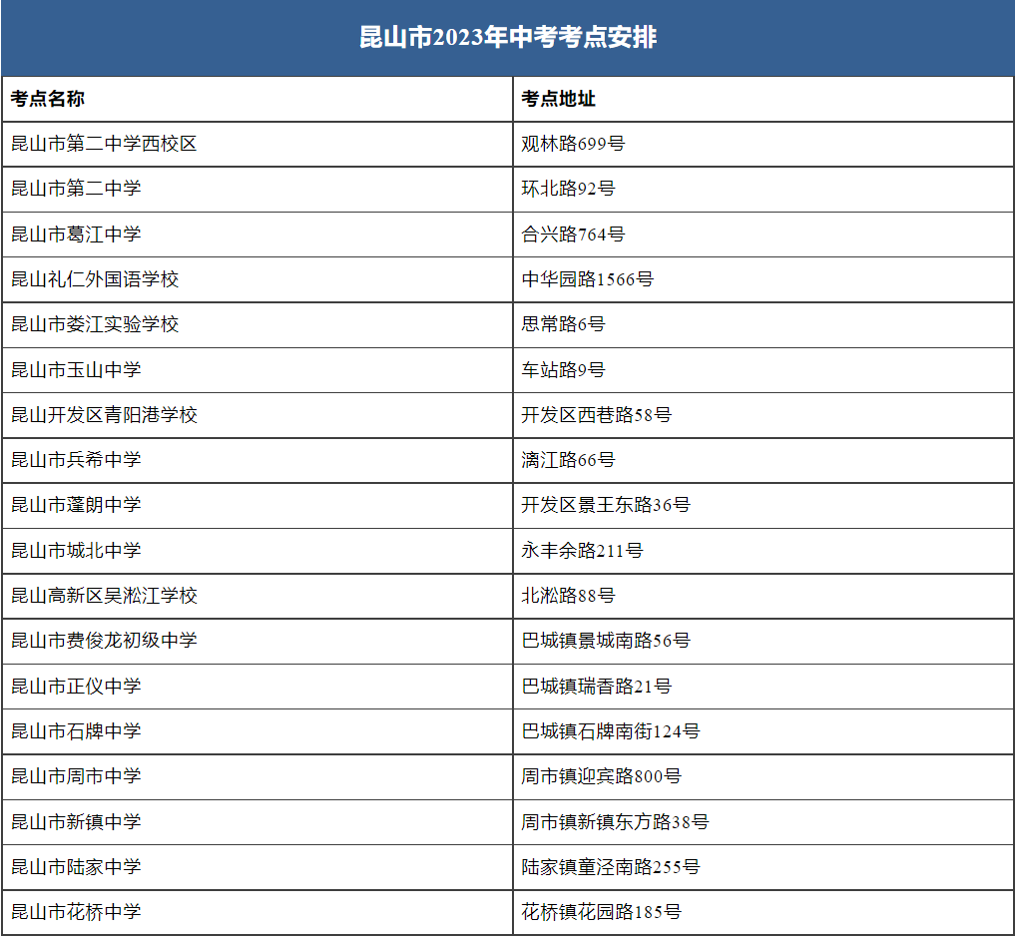
Task: Select the cell 昆山市玉山中学
Action: tap(256, 369)
